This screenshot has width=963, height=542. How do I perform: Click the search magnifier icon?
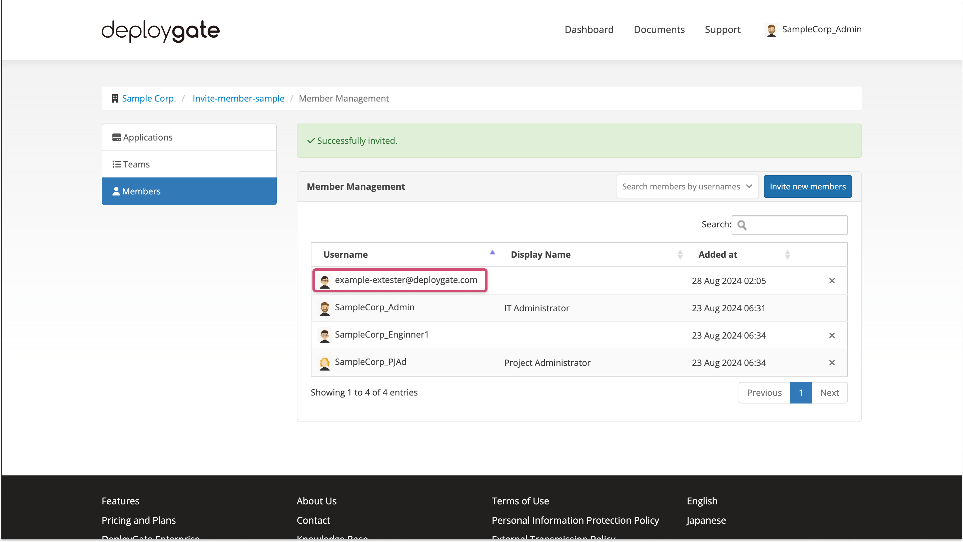[x=743, y=225]
